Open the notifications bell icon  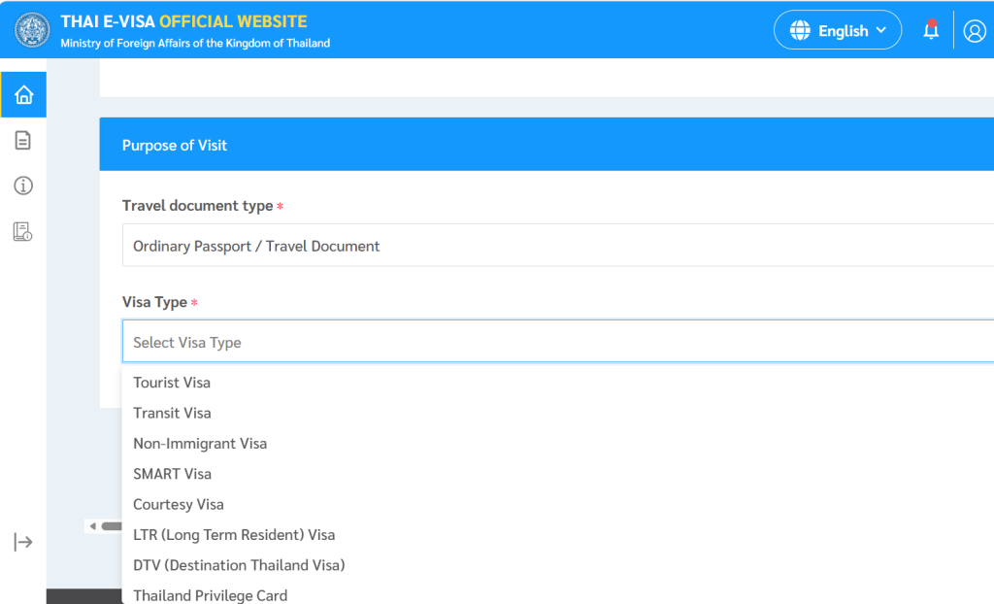click(931, 30)
